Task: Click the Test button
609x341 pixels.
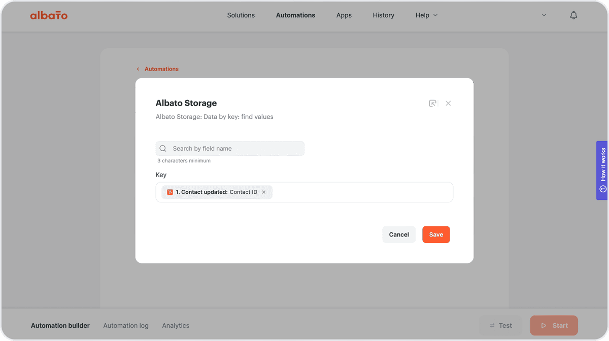Action: [500, 326]
